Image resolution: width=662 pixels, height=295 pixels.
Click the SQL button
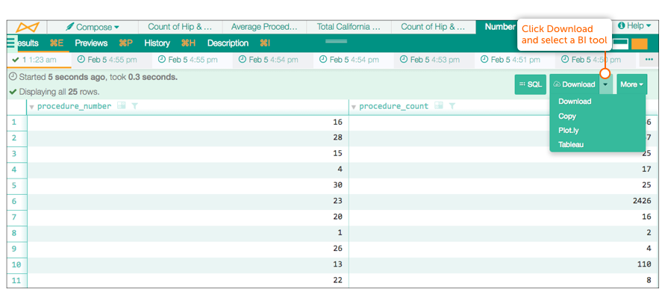(531, 84)
